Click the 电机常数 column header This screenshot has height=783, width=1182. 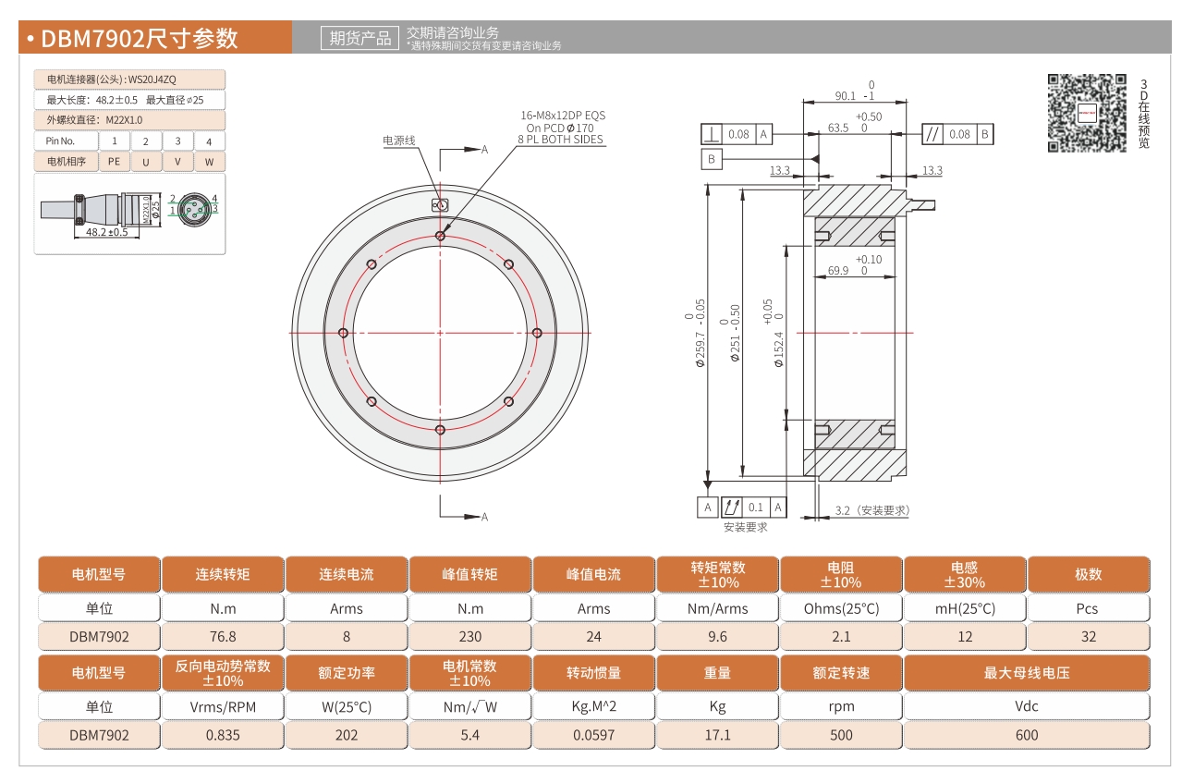click(x=470, y=673)
